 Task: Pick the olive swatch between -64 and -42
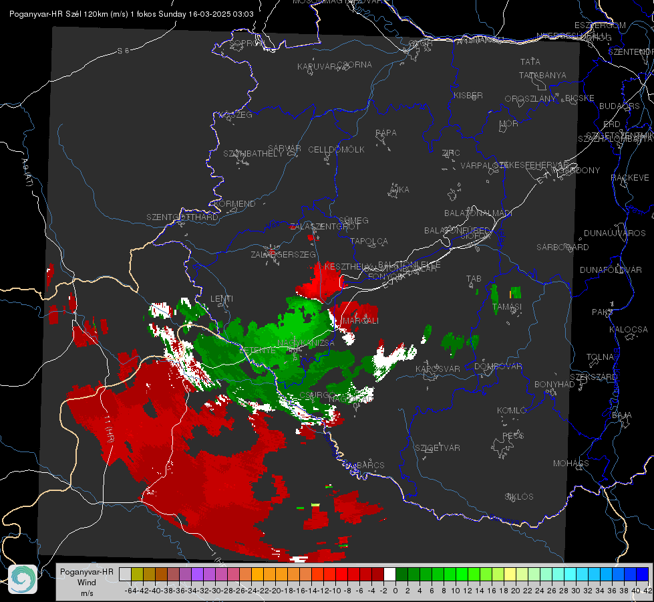(137, 574)
